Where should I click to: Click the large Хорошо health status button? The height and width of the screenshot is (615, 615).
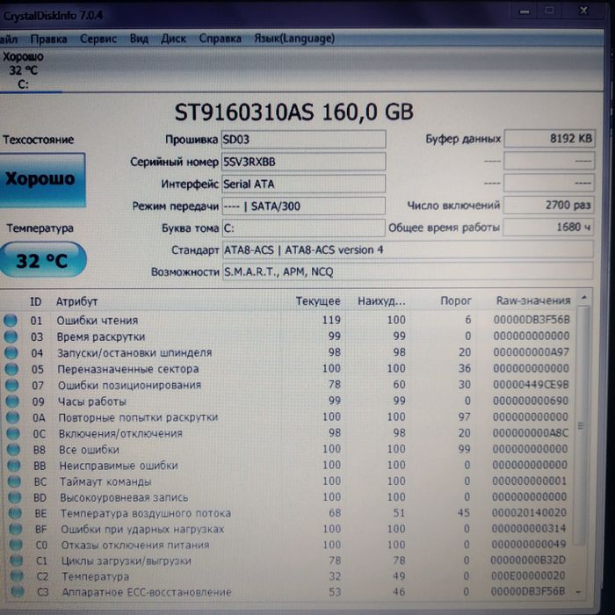(42, 179)
